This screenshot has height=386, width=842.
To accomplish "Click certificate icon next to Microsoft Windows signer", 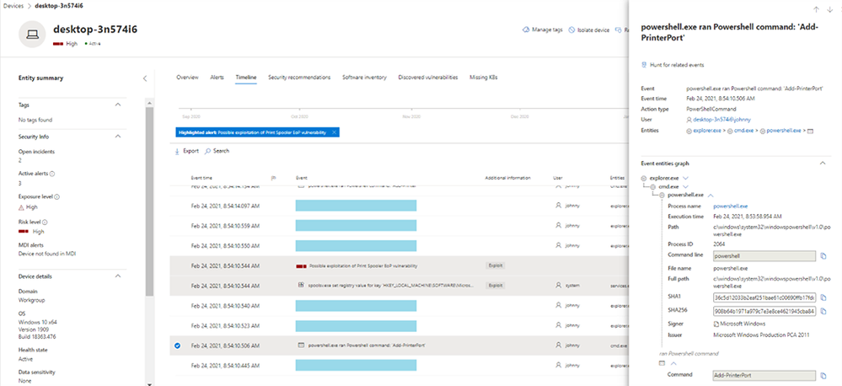I will click(x=716, y=324).
